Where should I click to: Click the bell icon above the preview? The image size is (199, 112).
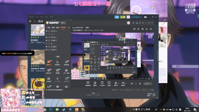coord(146,29)
